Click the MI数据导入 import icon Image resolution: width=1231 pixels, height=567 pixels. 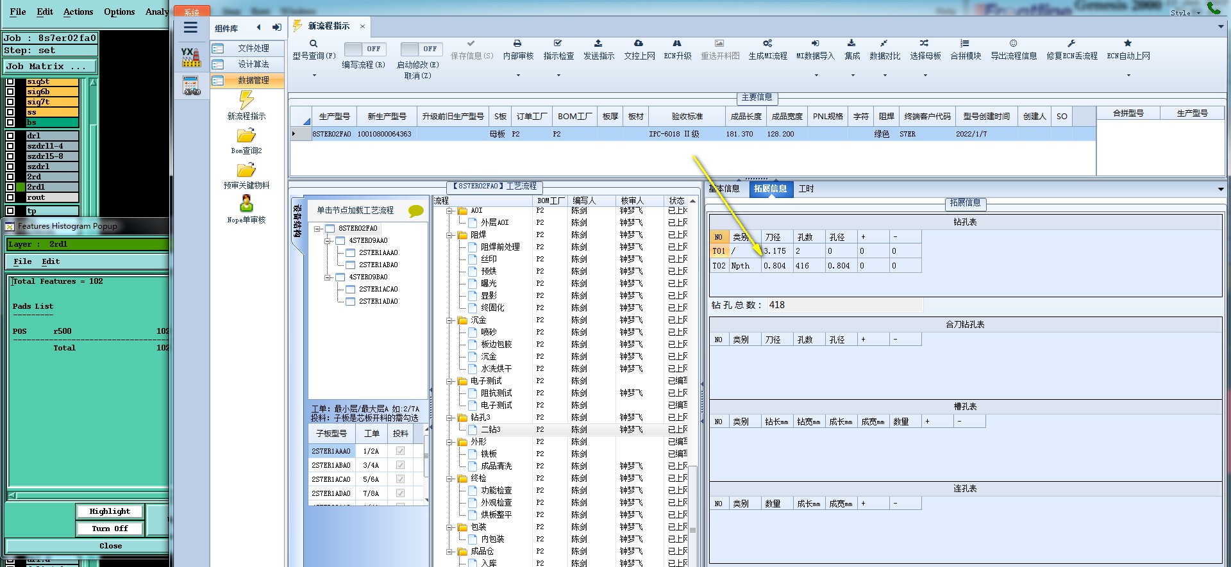tap(815, 44)
